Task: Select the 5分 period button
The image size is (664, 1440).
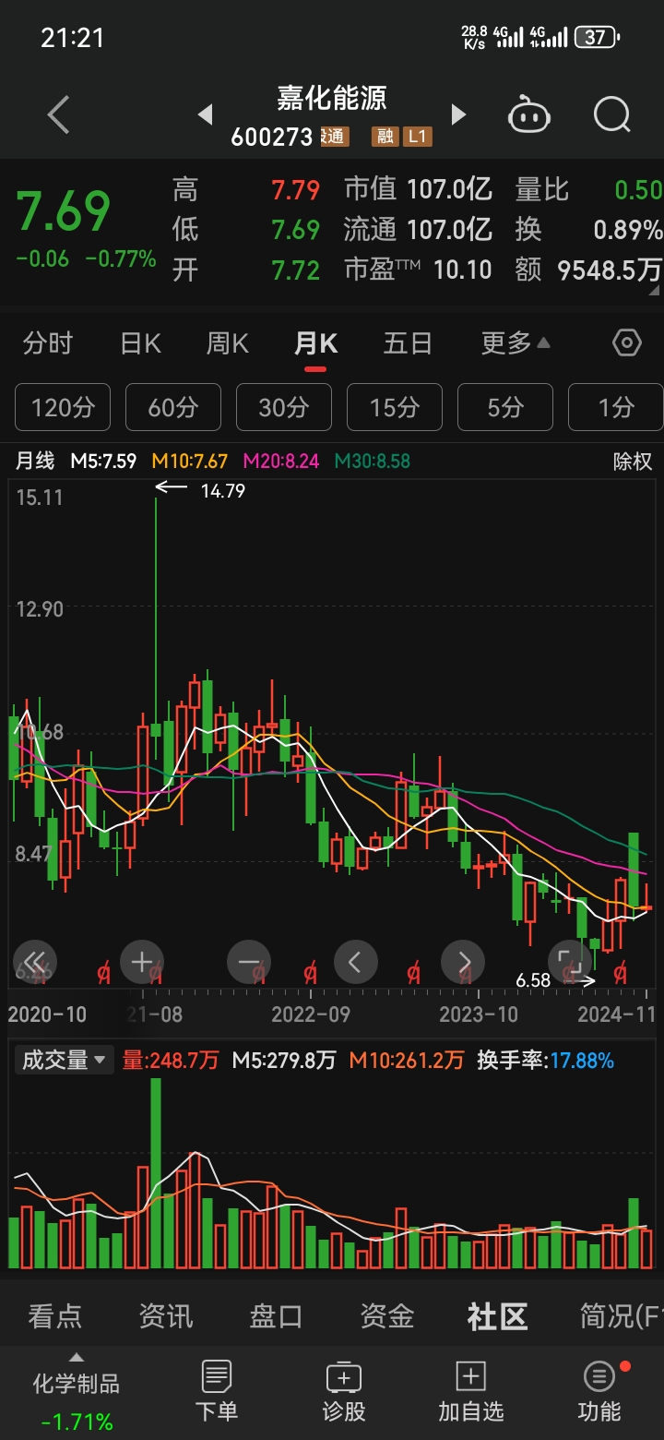Action: click(x=505, y=407)
